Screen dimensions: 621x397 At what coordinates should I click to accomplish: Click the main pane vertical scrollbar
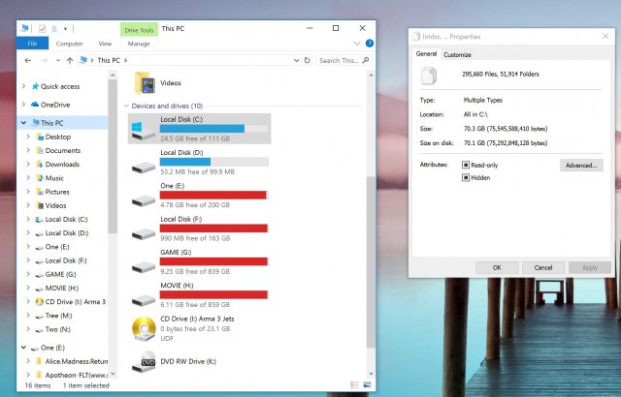pyautogui.click(x=371, y=261)
